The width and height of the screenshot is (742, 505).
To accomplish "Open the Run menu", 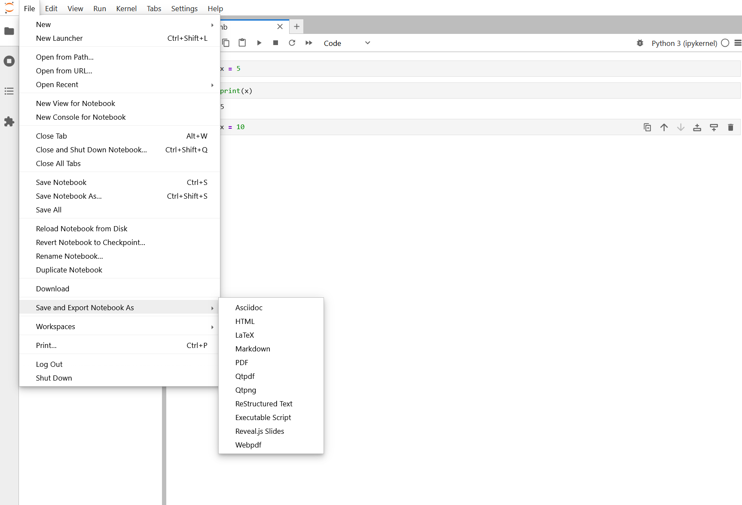I will [100, 9].
